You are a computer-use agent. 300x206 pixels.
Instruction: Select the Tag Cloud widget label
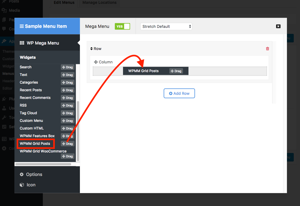tap(28, 113)
